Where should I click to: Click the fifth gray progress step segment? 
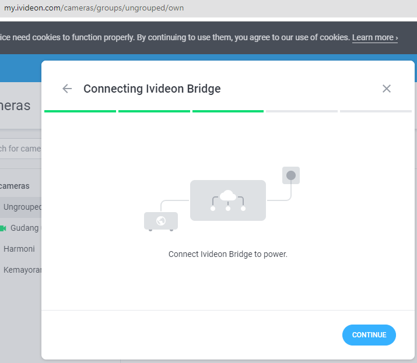(376, 111)
